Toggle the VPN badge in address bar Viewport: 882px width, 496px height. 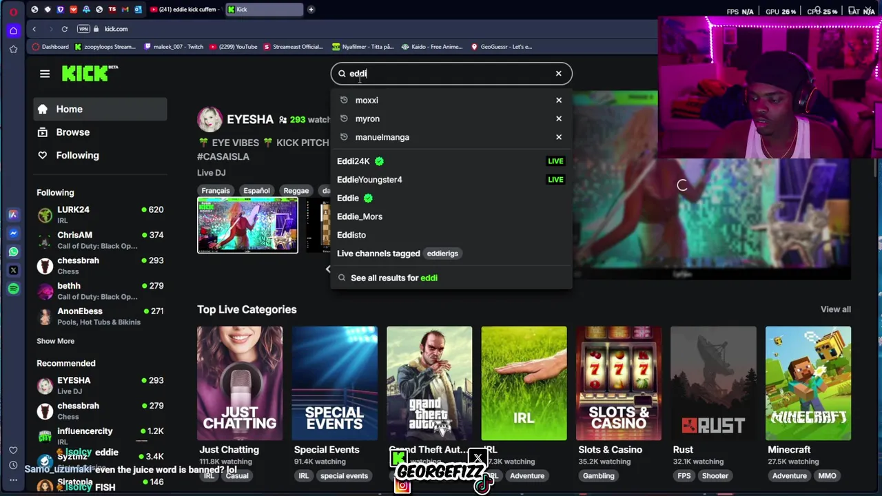click(84, 29)
